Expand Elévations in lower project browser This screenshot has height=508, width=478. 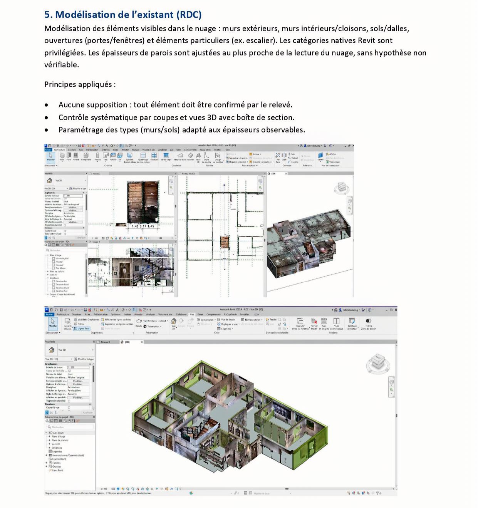49,448
